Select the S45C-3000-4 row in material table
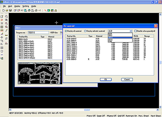This screenshot has width=162, height=117. (109, 45)
